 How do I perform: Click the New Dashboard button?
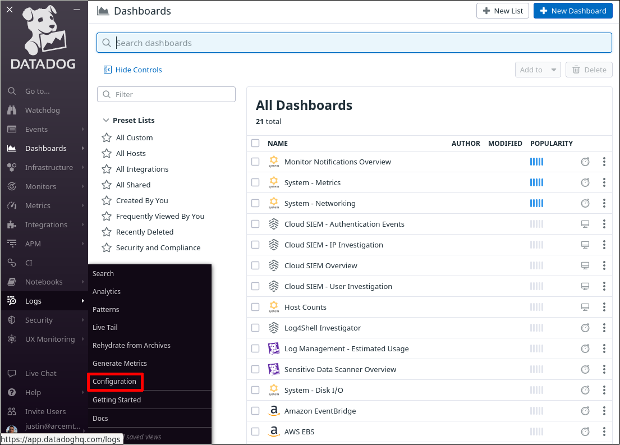(x=573, y=11)
